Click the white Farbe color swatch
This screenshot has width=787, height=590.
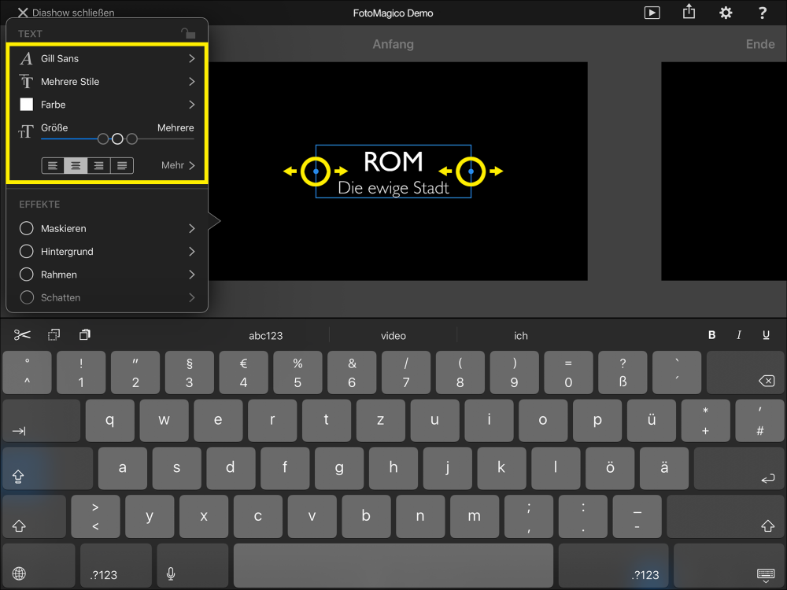tap(27, 105)
